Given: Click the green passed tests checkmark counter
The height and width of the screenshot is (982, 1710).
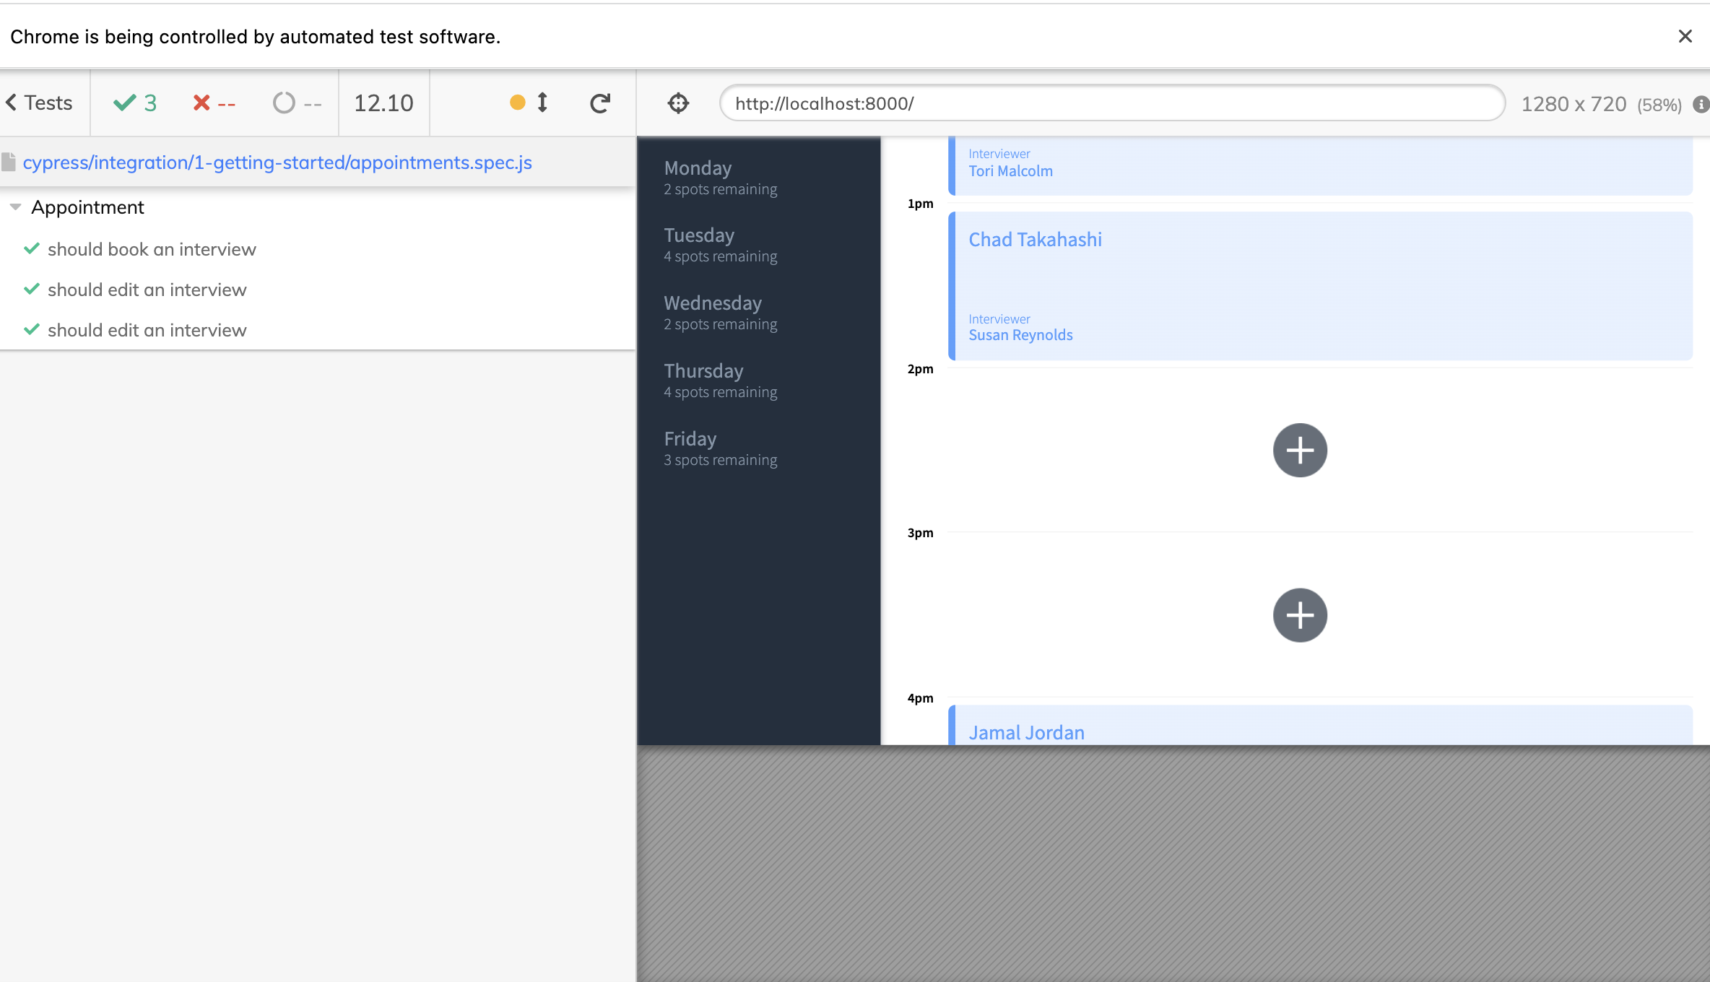Looking at the screenshot, I should [x=134, y=103].
